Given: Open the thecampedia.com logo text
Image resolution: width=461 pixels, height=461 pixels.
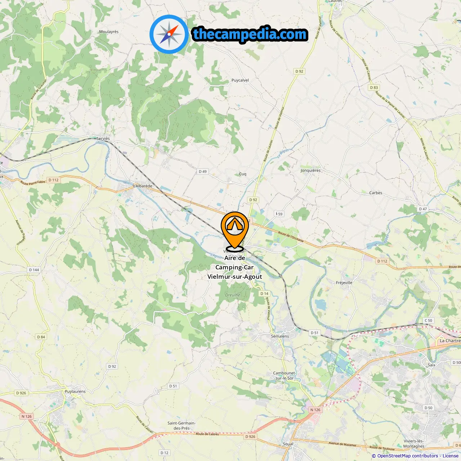Looking at the screenshot, I should (x=250, y=34).
